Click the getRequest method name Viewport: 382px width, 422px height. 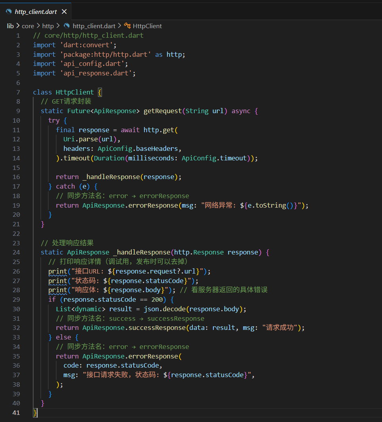coord(163,111)
